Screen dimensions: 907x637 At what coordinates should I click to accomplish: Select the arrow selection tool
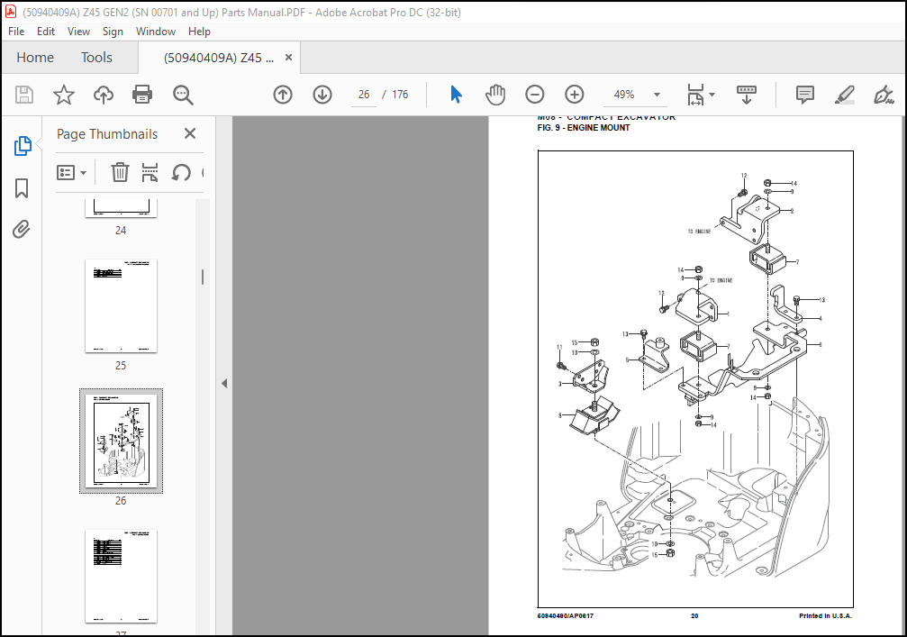point(456,95)
